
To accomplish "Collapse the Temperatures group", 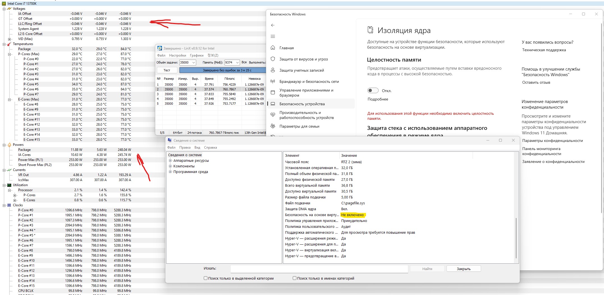I will click(4, 44).
